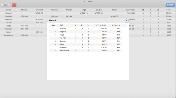Click X(71-100) match result cell

coord(24,26)
